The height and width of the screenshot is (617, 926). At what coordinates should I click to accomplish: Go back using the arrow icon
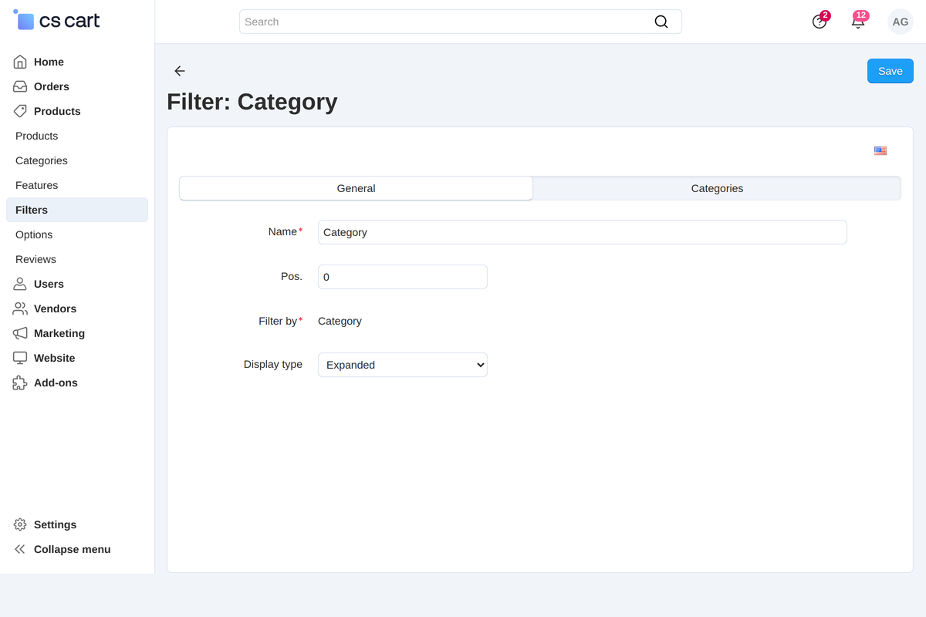click(180, 71)
